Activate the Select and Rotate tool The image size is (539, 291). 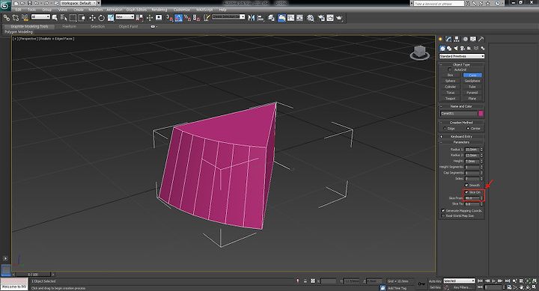pos(101,18)
